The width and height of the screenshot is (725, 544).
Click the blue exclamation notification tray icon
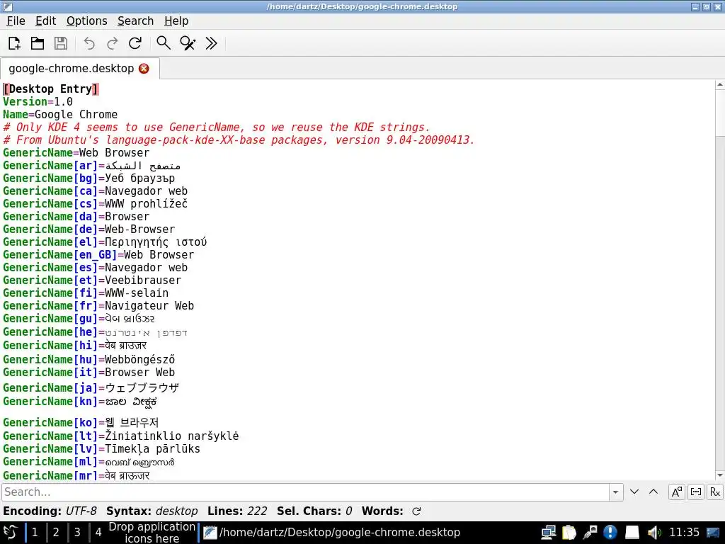pyautogui.click(x=610, y=533)
